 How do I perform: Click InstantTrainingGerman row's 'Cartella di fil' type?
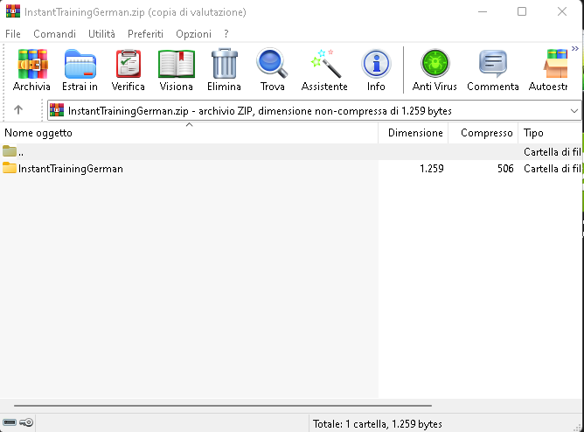click(553, 169)
